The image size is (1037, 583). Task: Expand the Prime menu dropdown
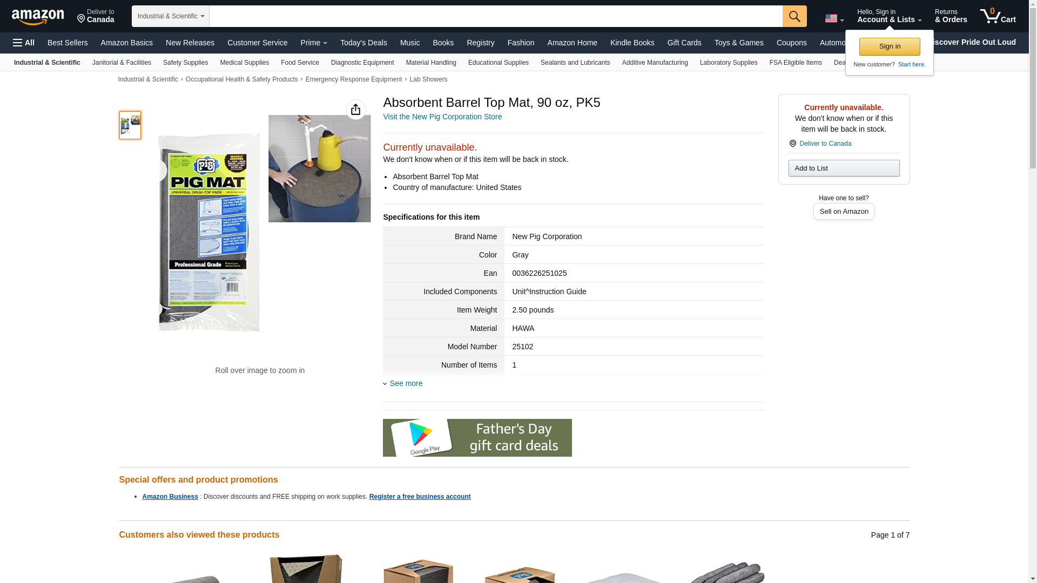314,43
